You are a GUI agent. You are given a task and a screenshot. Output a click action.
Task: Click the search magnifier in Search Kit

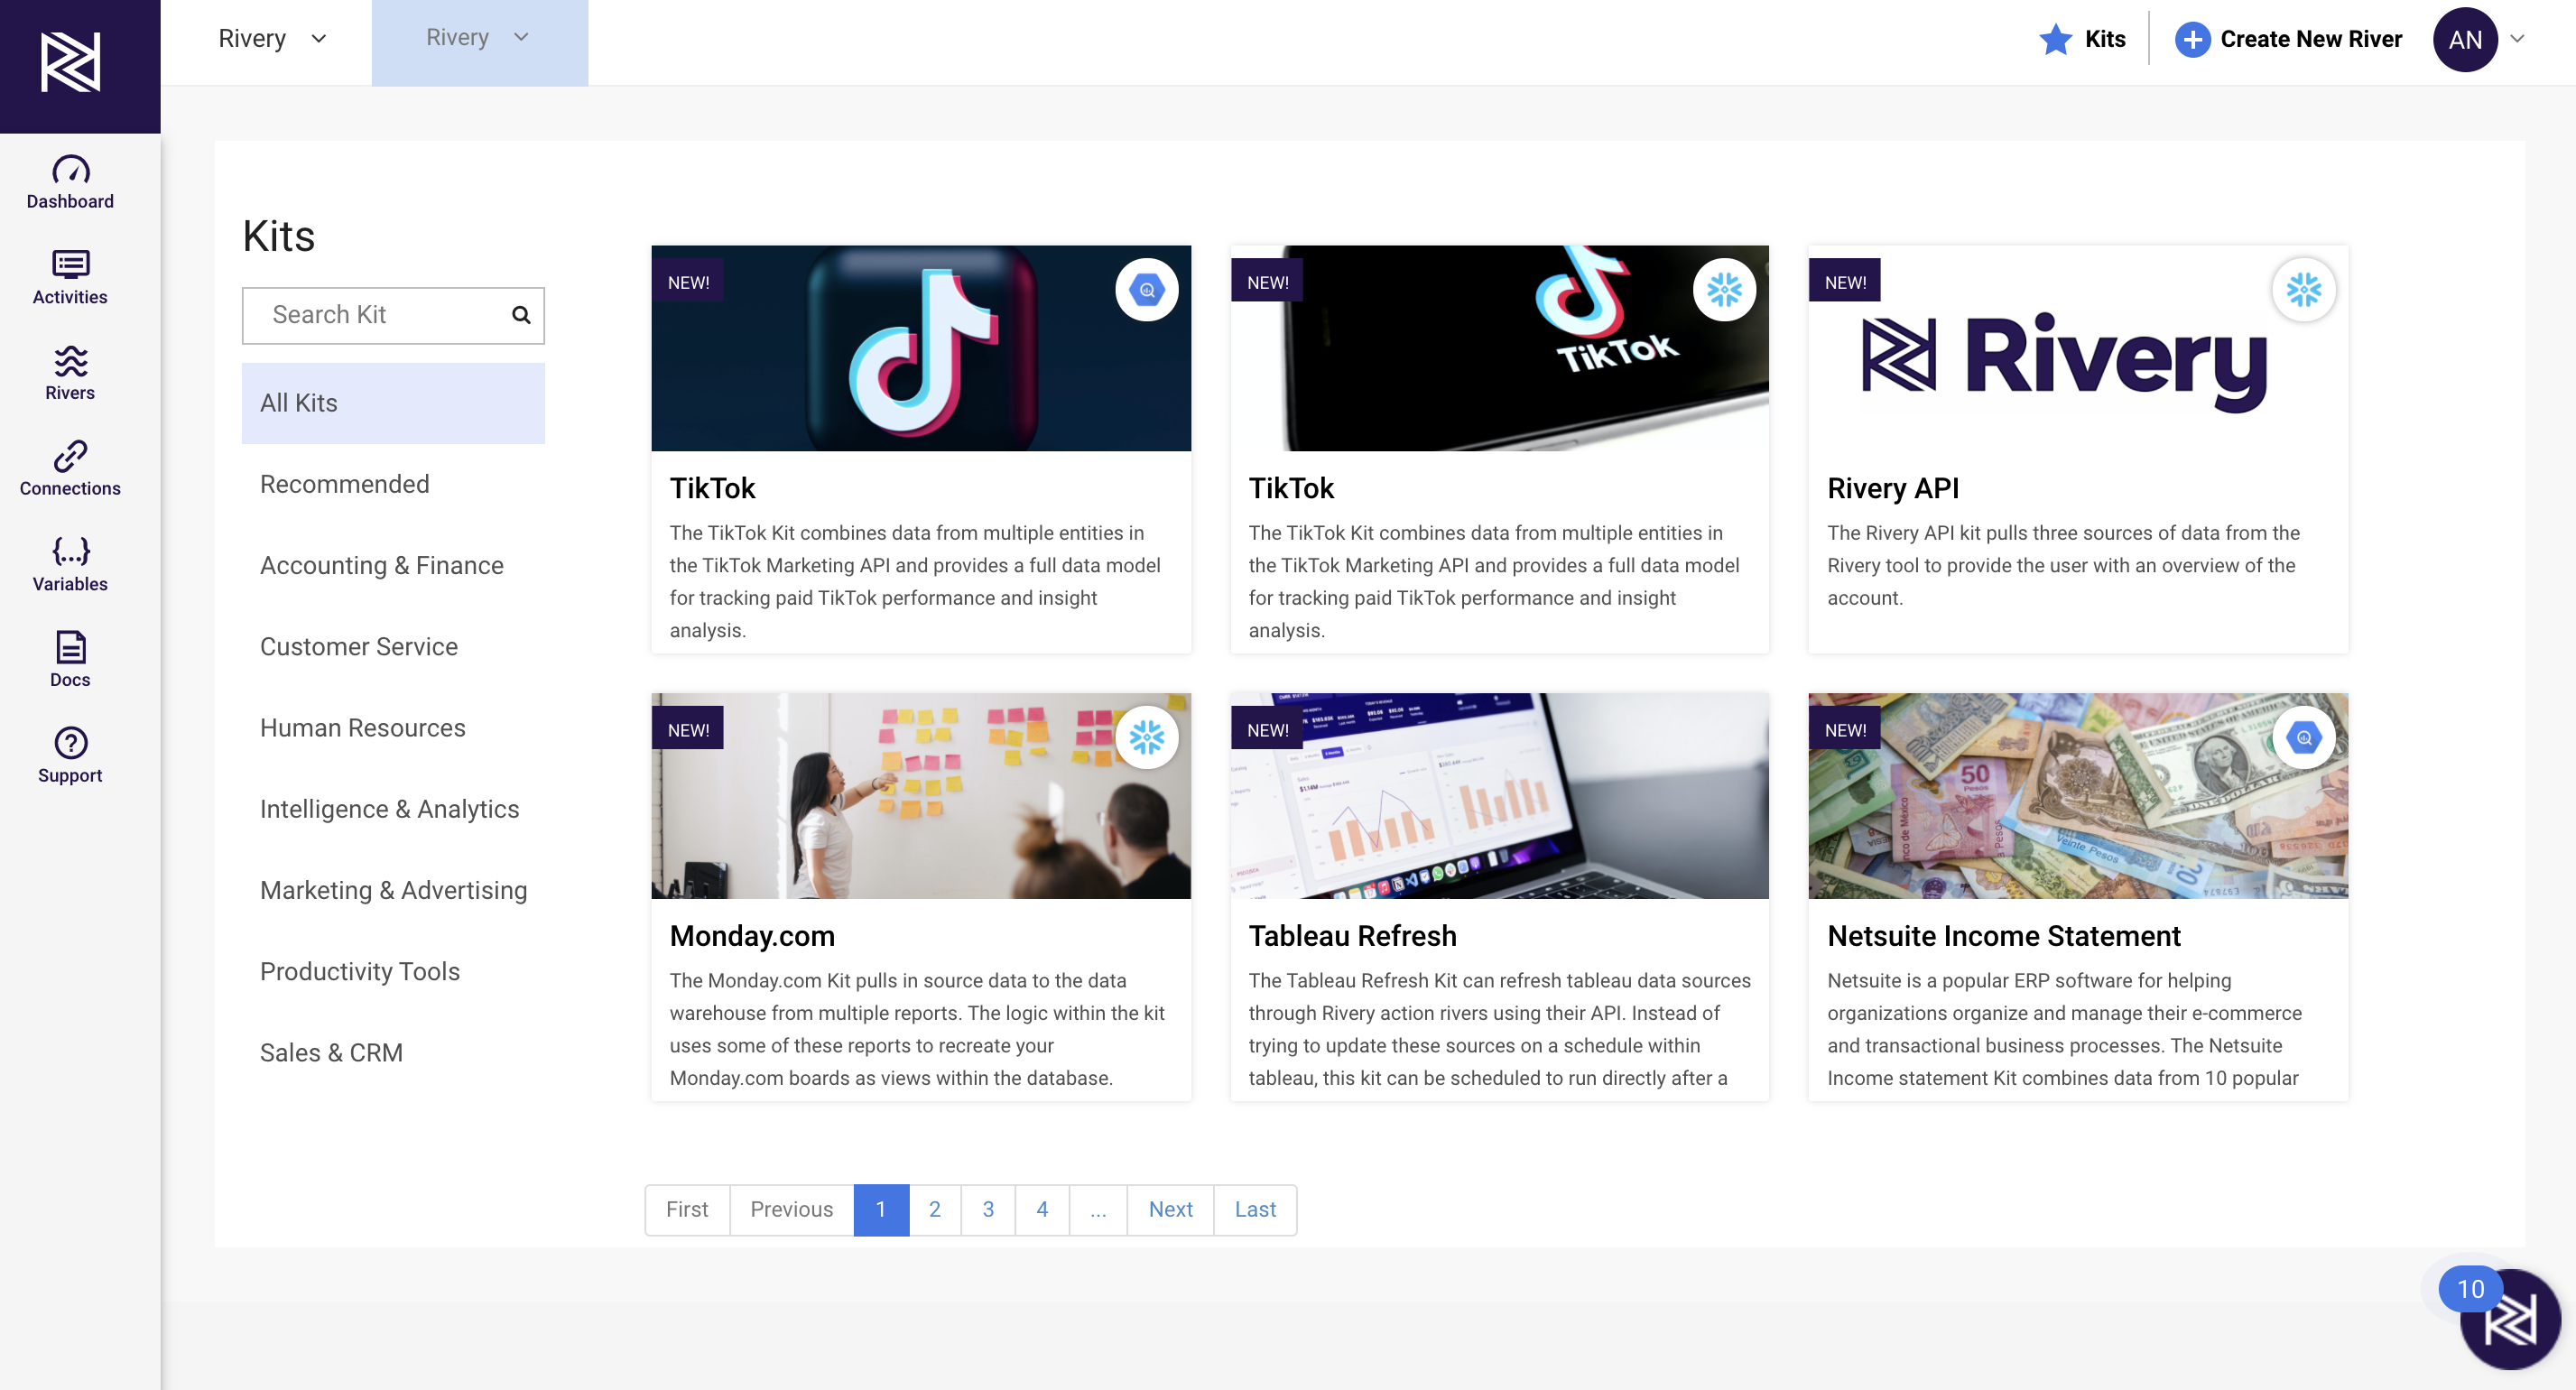(521, 315)
